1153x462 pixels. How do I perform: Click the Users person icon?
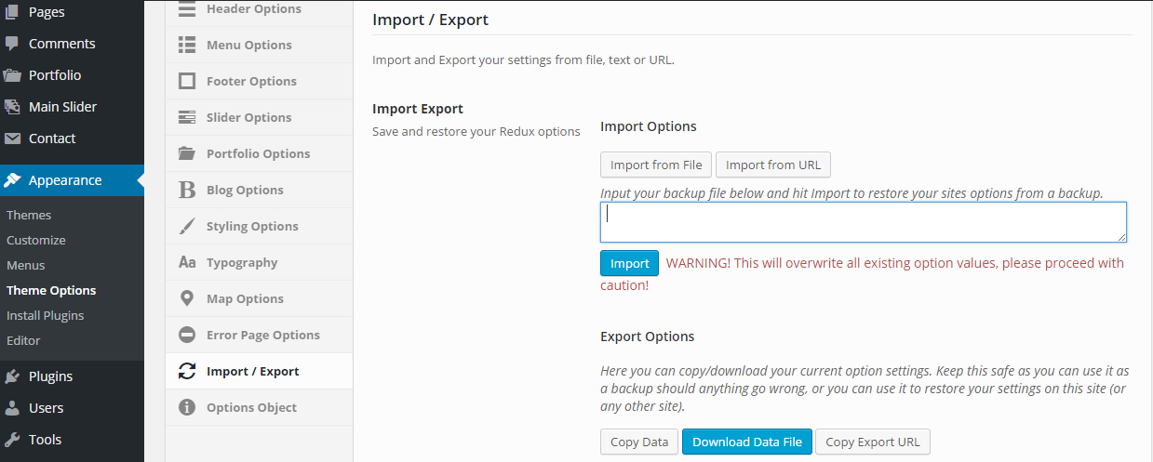[12, 408]
